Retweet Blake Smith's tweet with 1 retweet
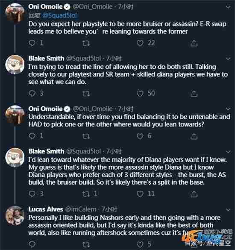 click(x=86, y=194)
